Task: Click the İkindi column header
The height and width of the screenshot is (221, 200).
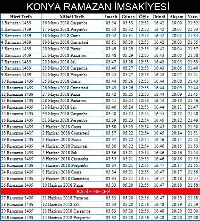Action: point(159,17)
